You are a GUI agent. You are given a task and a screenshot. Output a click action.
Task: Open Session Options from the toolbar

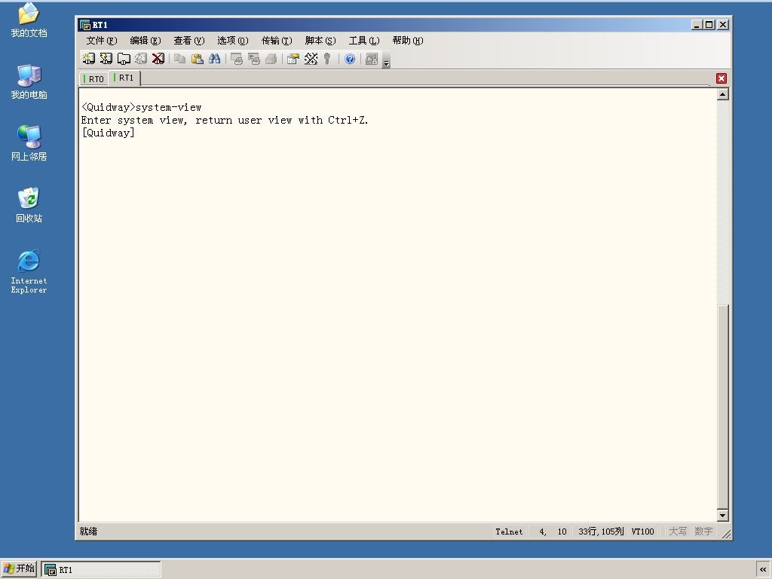pyautogui.click(x=293, y=59)
